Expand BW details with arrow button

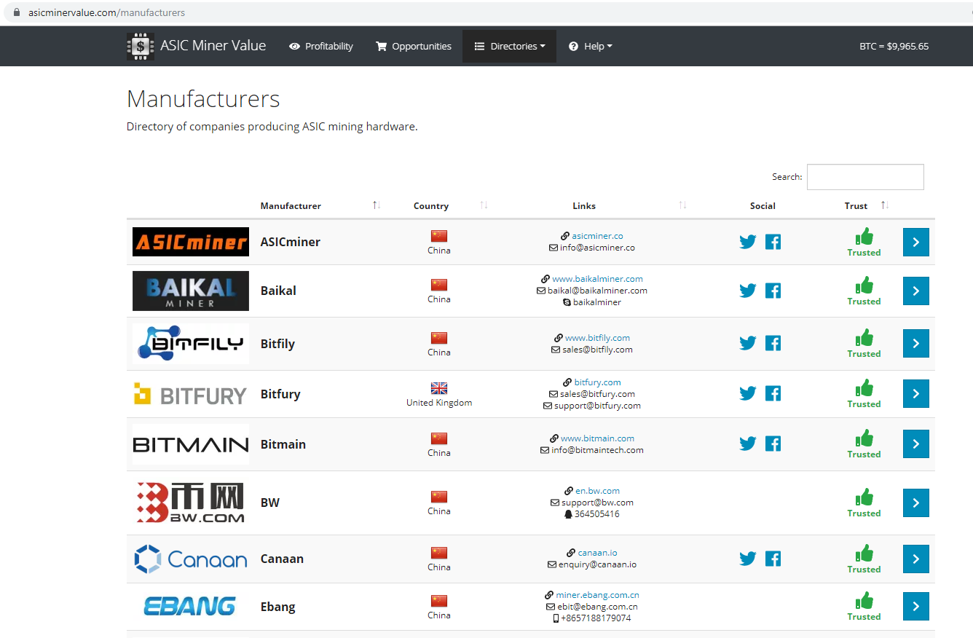pyautogui.click(x=916, y=503)
